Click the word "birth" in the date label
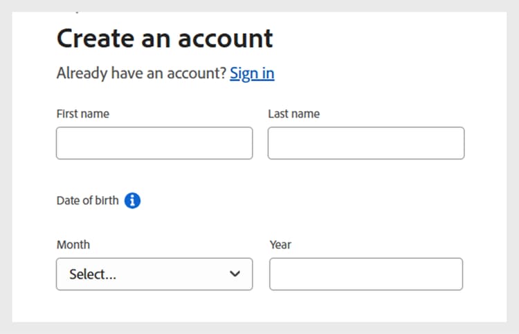The width and height of the screenshot is (519, 334). point(107,201)
